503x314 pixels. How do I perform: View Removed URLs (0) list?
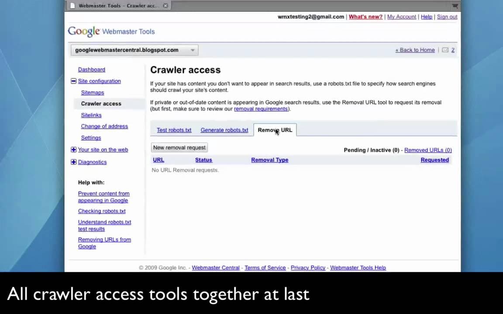click(428, 150)
